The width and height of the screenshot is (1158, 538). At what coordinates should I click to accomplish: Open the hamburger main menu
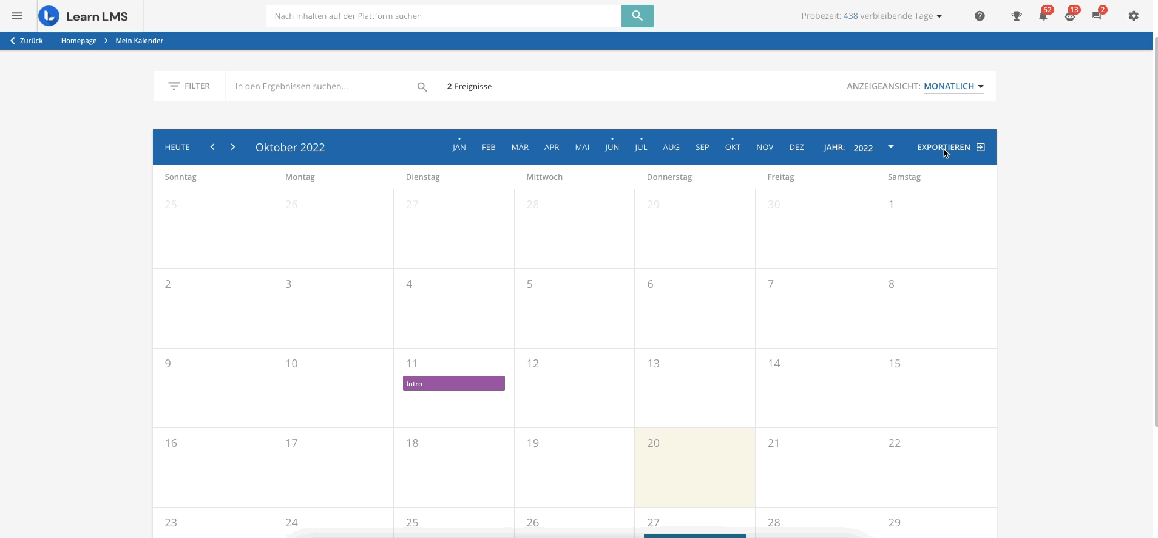17,16
